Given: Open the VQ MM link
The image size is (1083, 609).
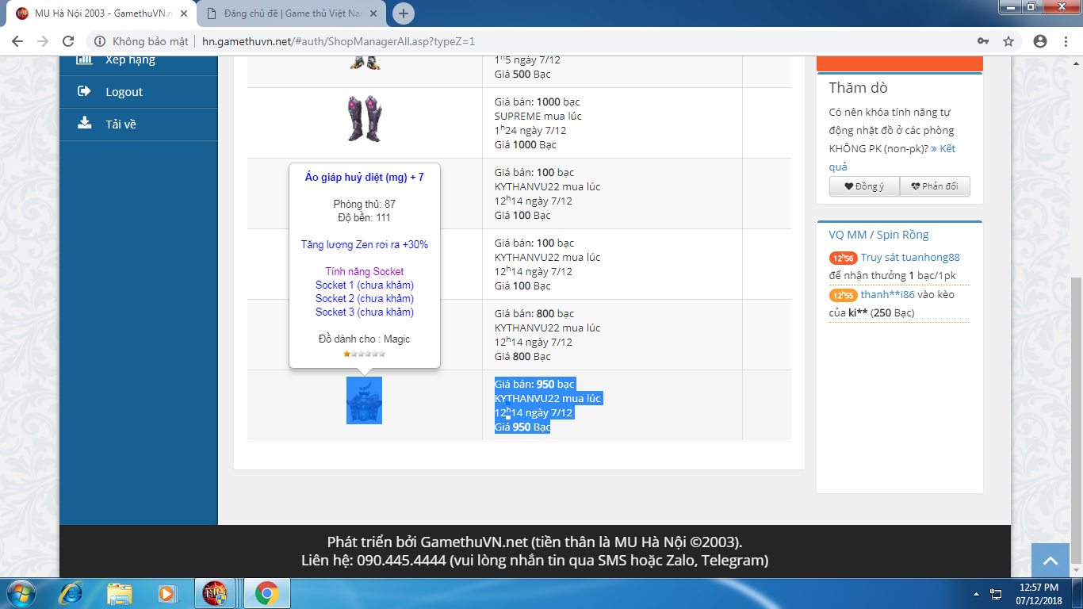Looking at the screenshot, I should click(x=848, y=235).
